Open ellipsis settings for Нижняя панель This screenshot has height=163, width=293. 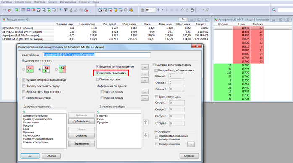pyautogui.click(x=145, y=98)
